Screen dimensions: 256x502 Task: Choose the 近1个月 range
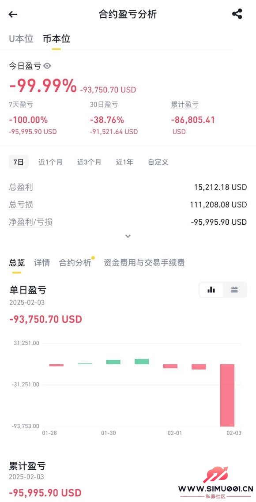pos(51,162)
